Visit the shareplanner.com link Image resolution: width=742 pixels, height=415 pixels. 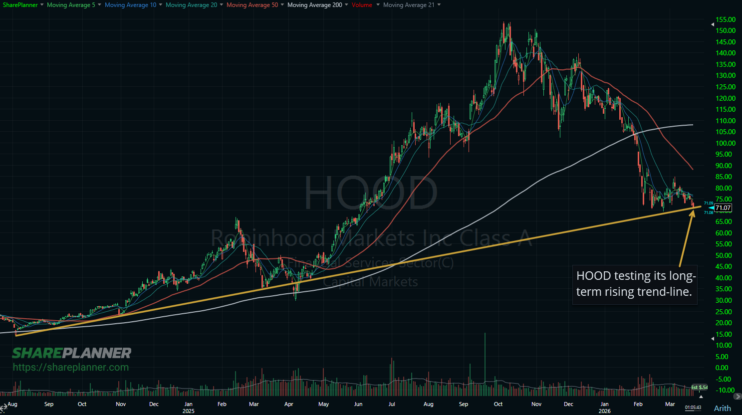[x=72, y=367]
